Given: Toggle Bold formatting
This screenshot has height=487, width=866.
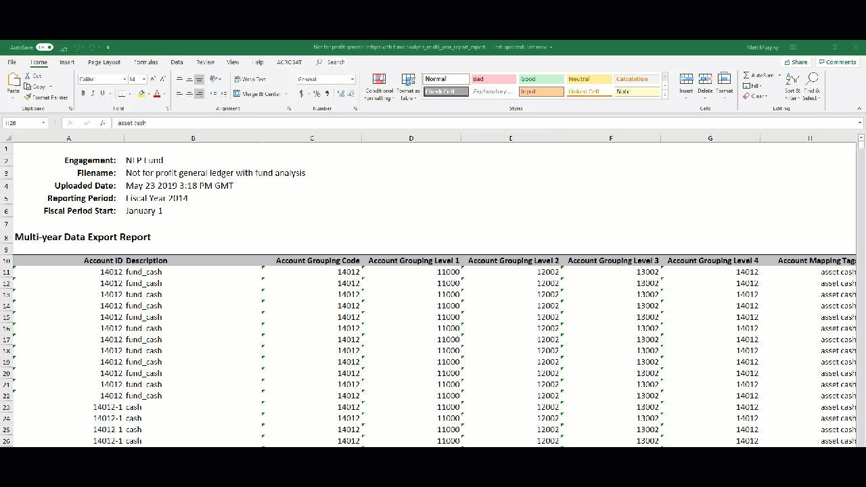Looking at the screenshot, I should coord(83,93).
